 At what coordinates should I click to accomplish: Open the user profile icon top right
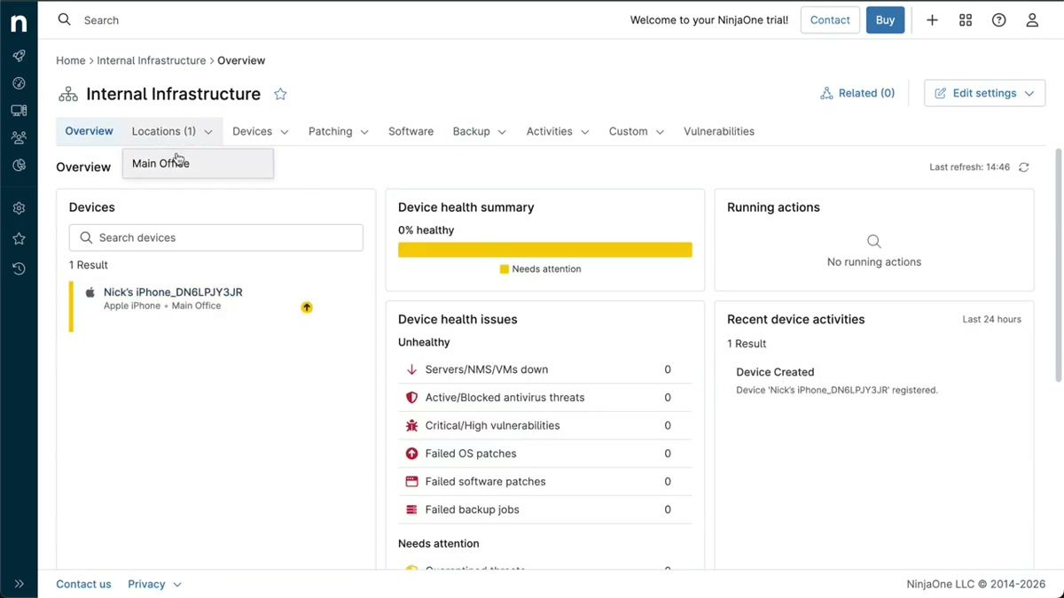tap(1031, 19)
